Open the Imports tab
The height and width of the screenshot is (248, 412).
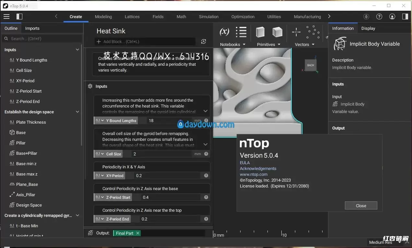click(32, 28)
